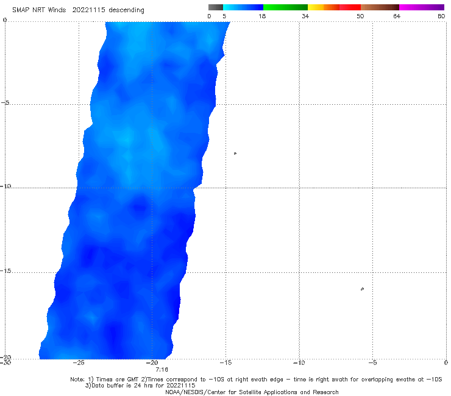Screen dimensions: 451x396
Task: Click the note 'Data buffer is 24 hrs for 20221115'
Action: 140,386
